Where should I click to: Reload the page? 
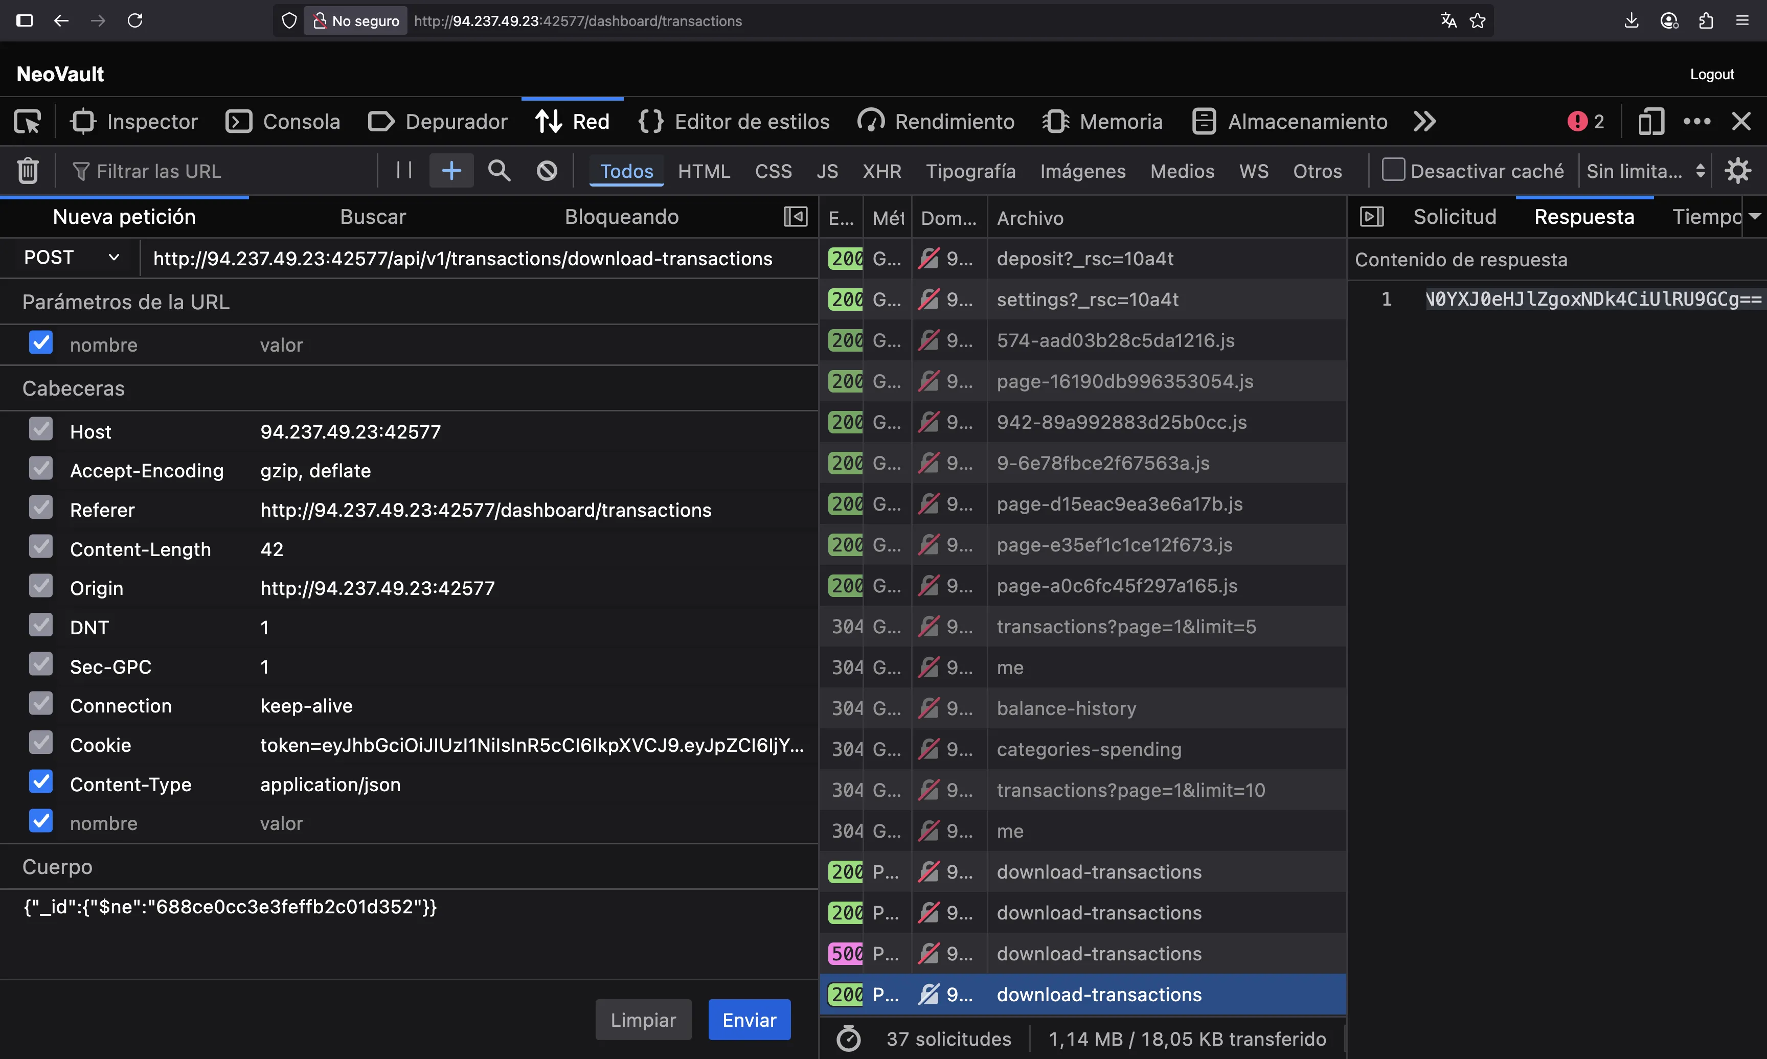(135, 20)
